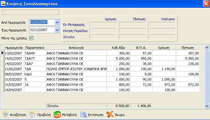Image resolution: width=210 pixels, height=120 pixels.
Task: Click the Προβολή button label
Action: [x=44, y=115]
